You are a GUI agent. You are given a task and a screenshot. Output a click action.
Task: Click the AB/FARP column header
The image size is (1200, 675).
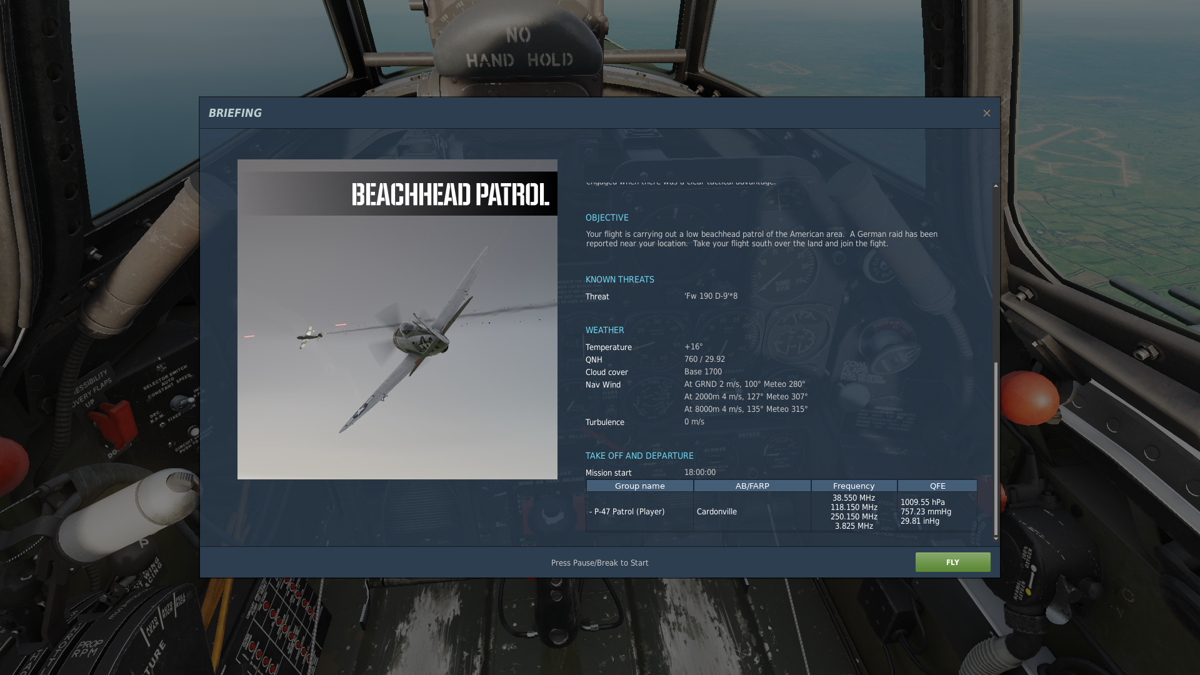(x=752, y=486)
